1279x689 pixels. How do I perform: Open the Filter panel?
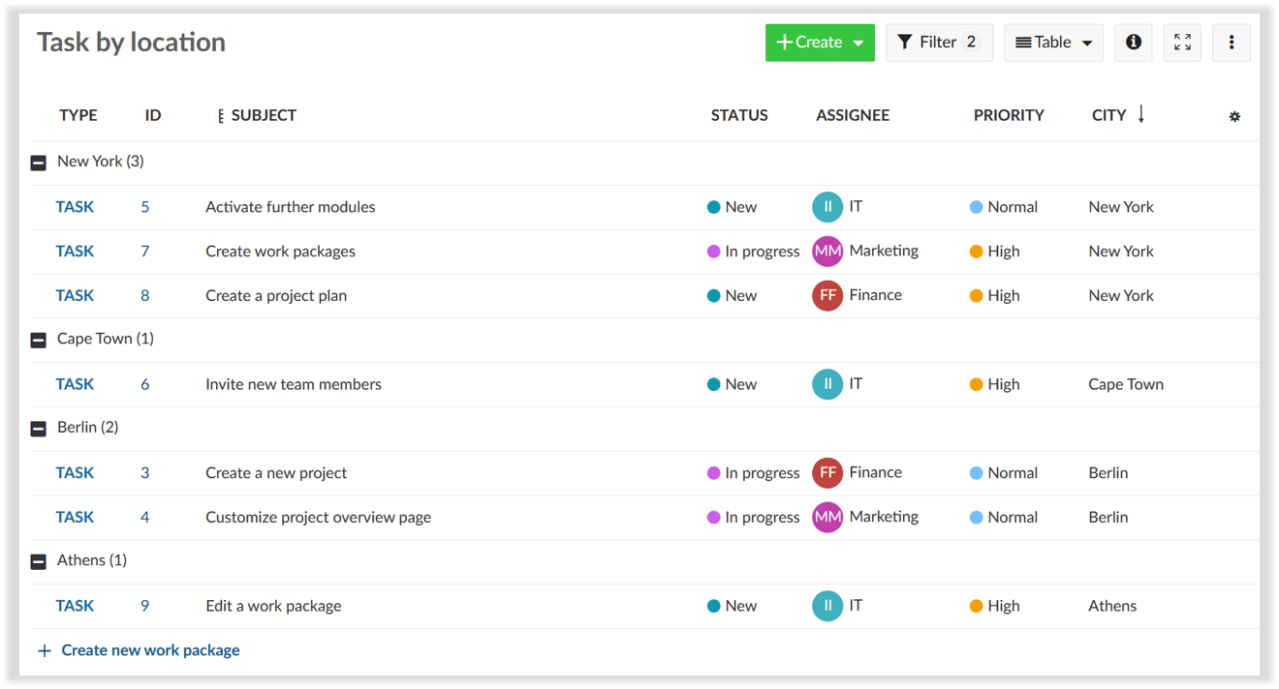point(938,42)
